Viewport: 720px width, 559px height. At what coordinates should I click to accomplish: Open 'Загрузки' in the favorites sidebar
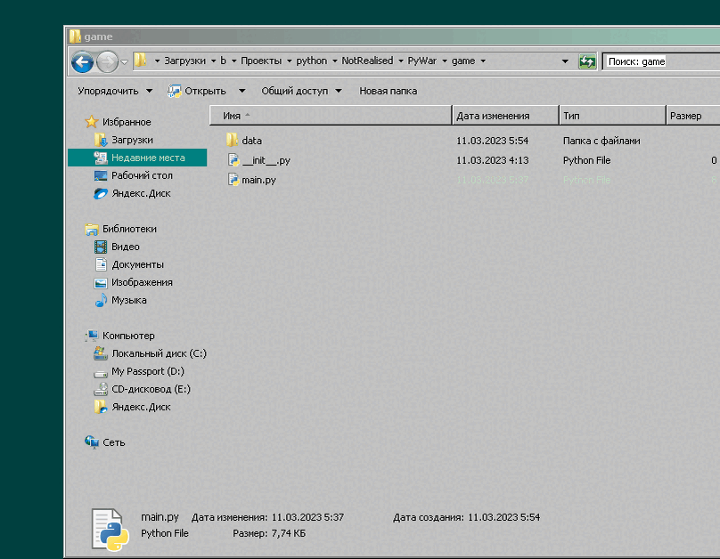pos(132,140)
